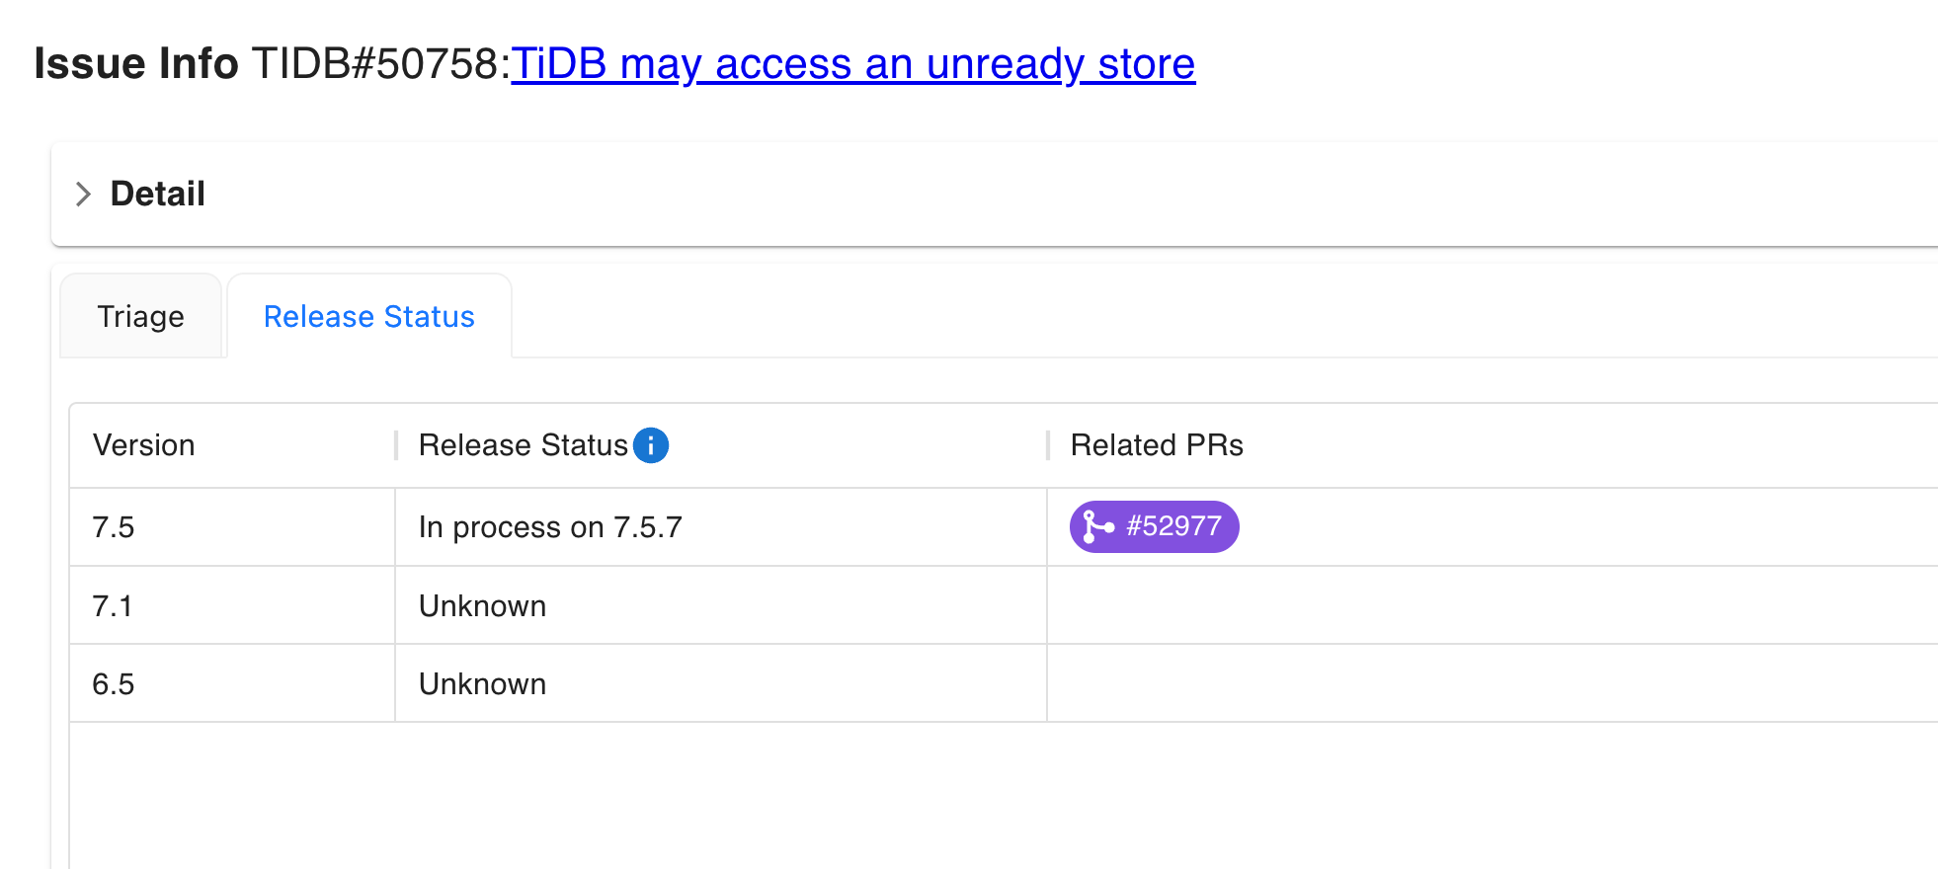Click In process on 7.5.7 status cell
1938x869 pixels.
tap(550, 527)
